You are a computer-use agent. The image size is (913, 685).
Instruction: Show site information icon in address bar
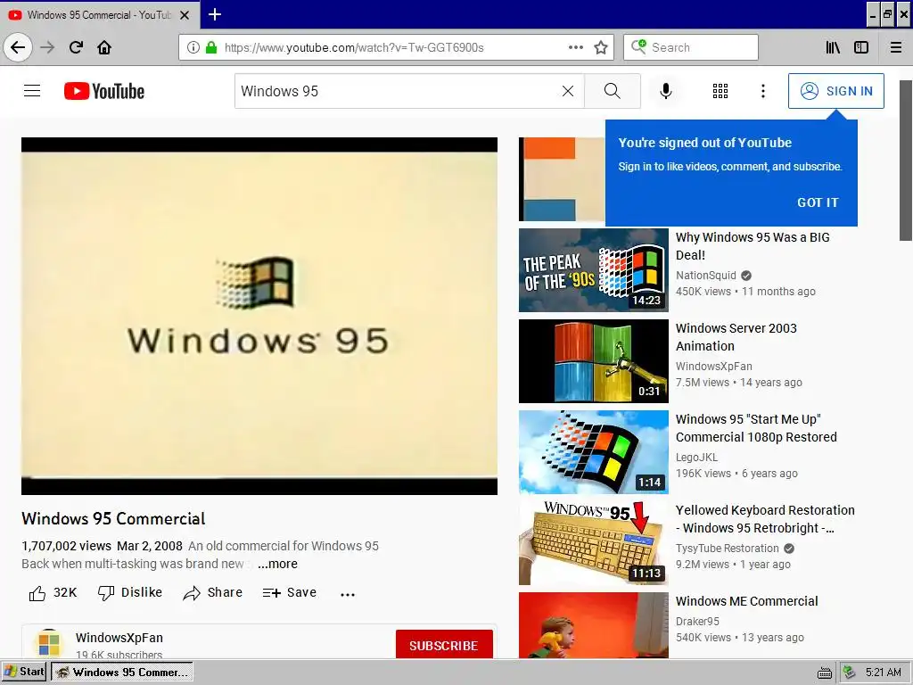193,47
